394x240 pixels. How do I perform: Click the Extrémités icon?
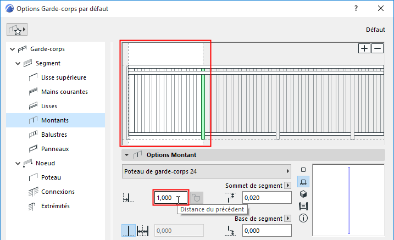pyautogui.click(x=32, y=206)
